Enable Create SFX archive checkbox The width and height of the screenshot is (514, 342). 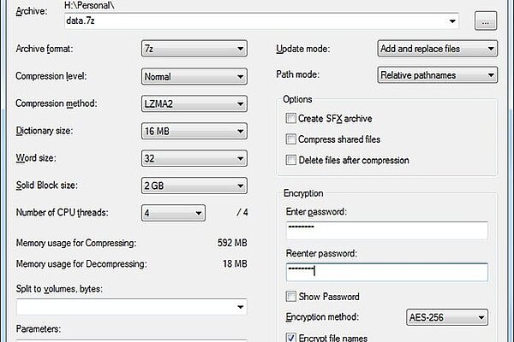pos(290,118)
